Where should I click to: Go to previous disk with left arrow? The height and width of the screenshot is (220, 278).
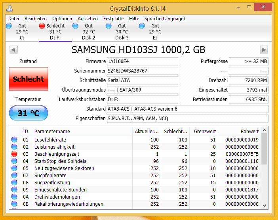pyautogui.click(x=13, y=50)
